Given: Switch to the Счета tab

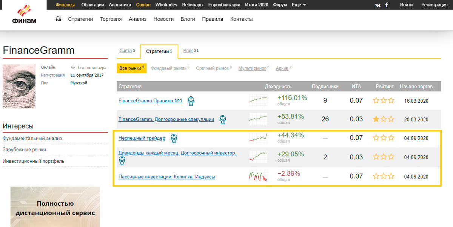Looking at the screenshot, I should coord(127,51).
